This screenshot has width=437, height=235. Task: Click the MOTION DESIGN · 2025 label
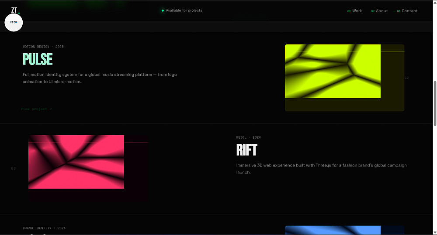click(43, 47)
